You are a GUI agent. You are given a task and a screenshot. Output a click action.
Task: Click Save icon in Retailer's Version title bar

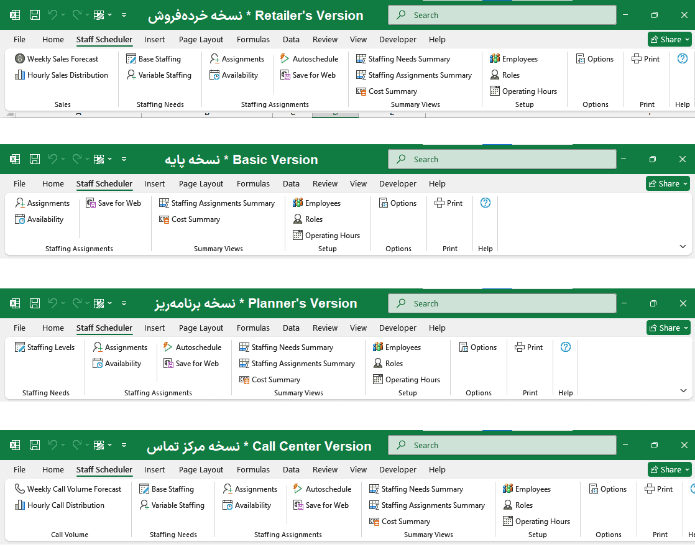(35, 15)
